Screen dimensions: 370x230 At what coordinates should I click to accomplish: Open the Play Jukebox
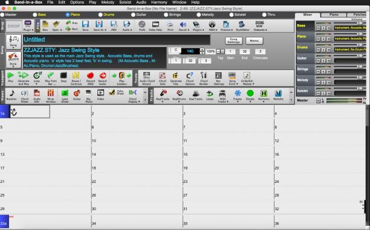point(122,78)
